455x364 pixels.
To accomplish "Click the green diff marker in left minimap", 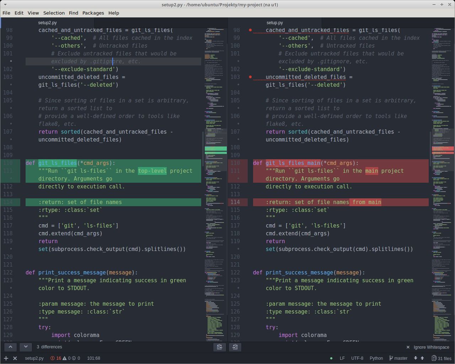I will coord(215,149).
